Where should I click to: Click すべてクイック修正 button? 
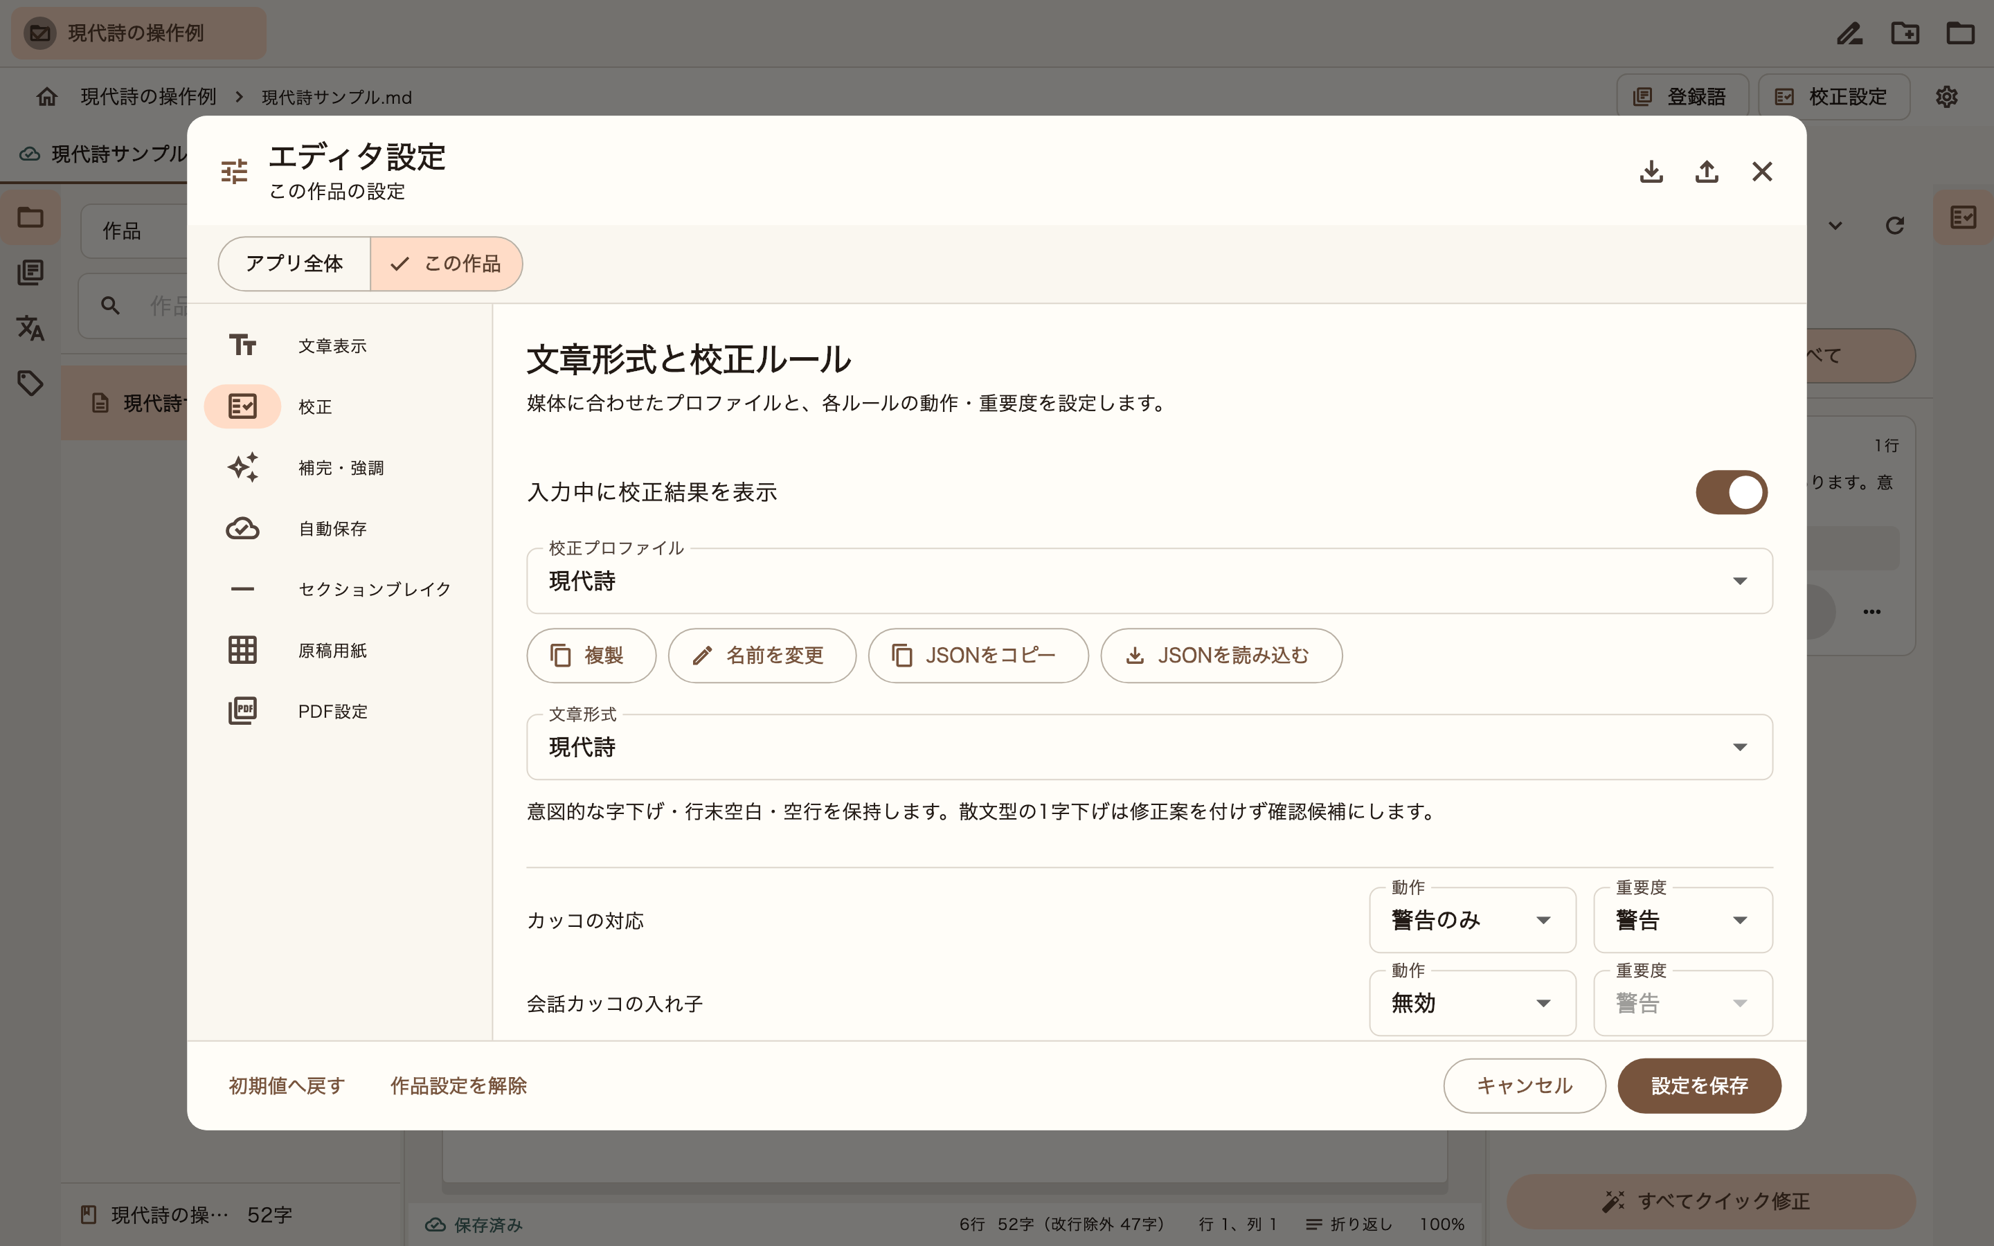point(1711,1201)
